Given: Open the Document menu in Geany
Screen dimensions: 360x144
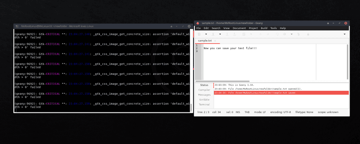Looking at the screenshot, I should tap(239, 28).
